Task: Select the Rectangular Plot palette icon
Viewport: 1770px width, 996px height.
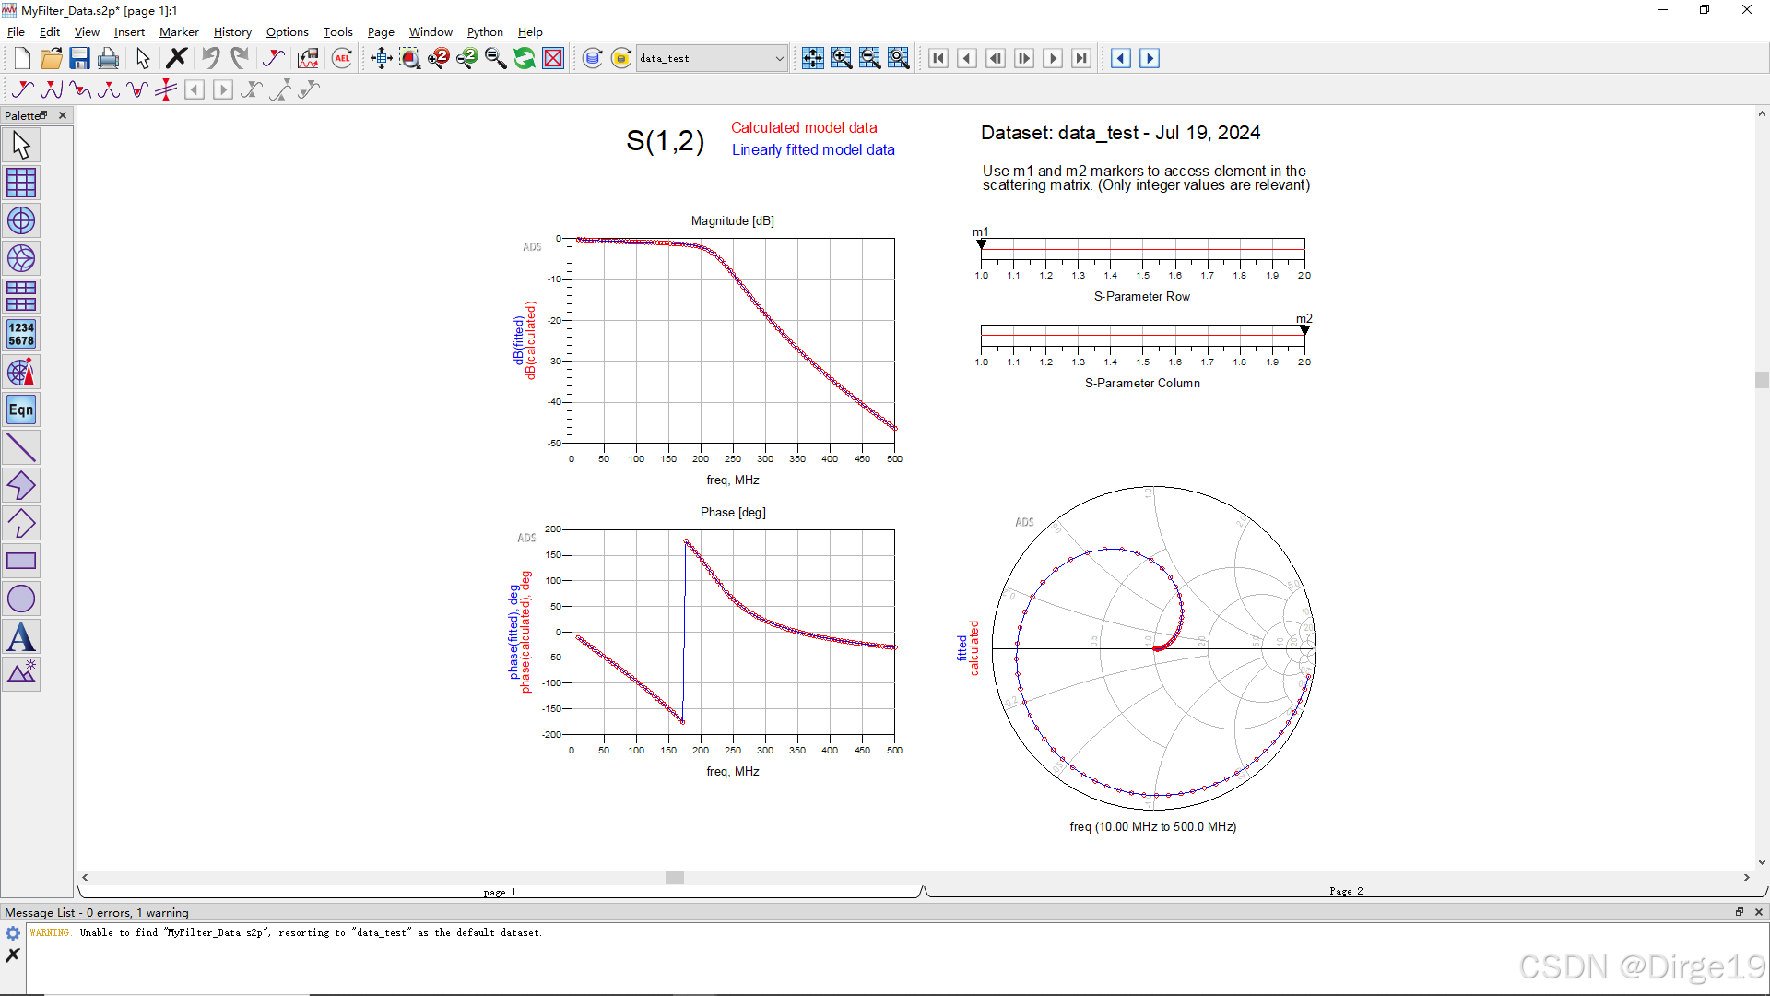Action: 21,183
